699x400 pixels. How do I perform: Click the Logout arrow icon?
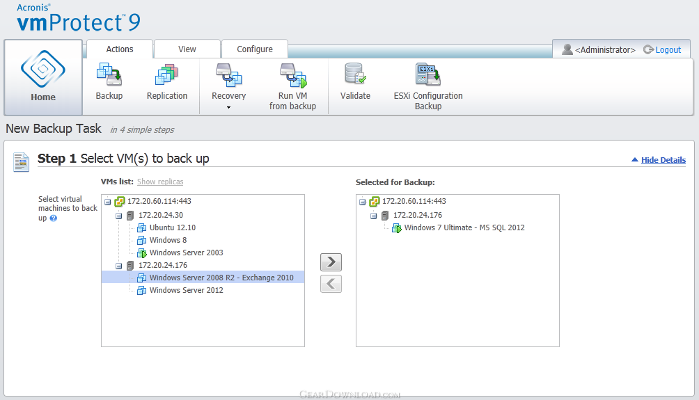click(648, 49)
